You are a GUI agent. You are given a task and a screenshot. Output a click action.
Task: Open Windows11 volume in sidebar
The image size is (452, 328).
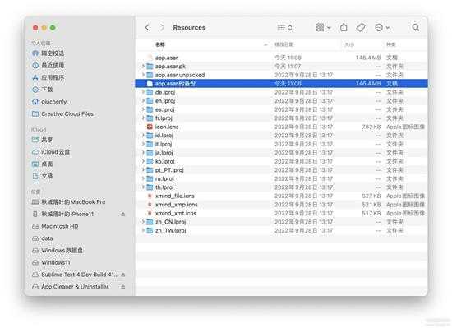pos(51,262)
